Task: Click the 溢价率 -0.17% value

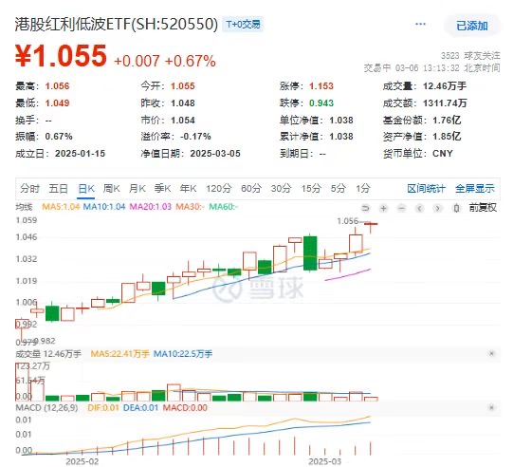Action: tap(195, 137)
